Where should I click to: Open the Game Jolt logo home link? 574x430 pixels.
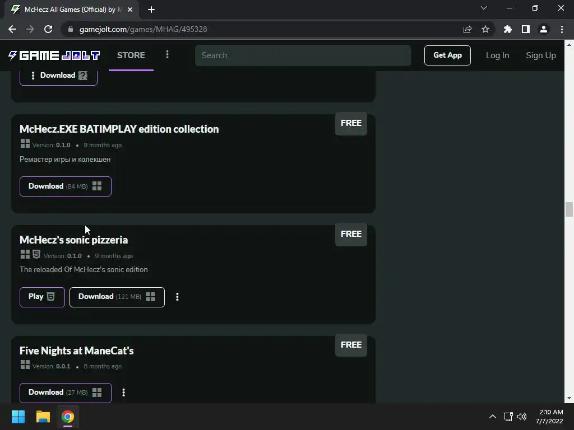click(54, 55)
